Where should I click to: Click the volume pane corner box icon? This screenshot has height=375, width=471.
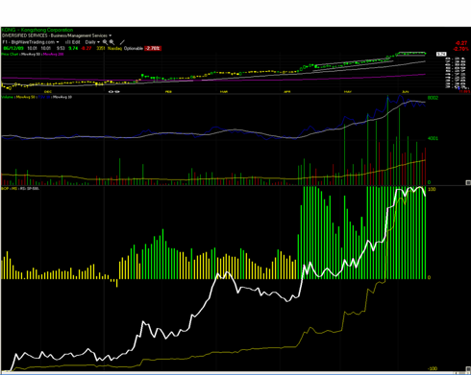(468, 182)
